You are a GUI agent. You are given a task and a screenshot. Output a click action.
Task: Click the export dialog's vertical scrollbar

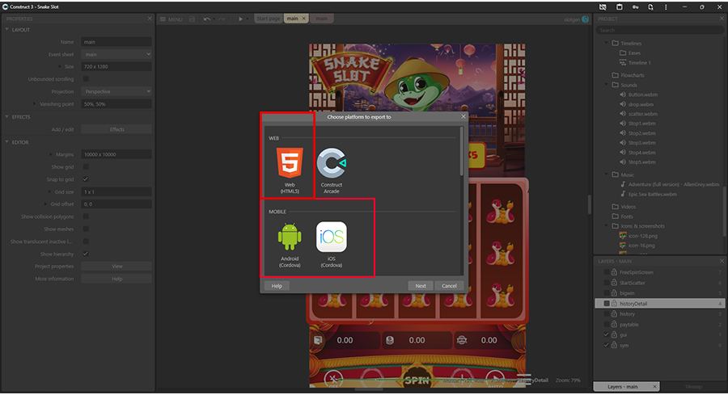pos(461,152)
